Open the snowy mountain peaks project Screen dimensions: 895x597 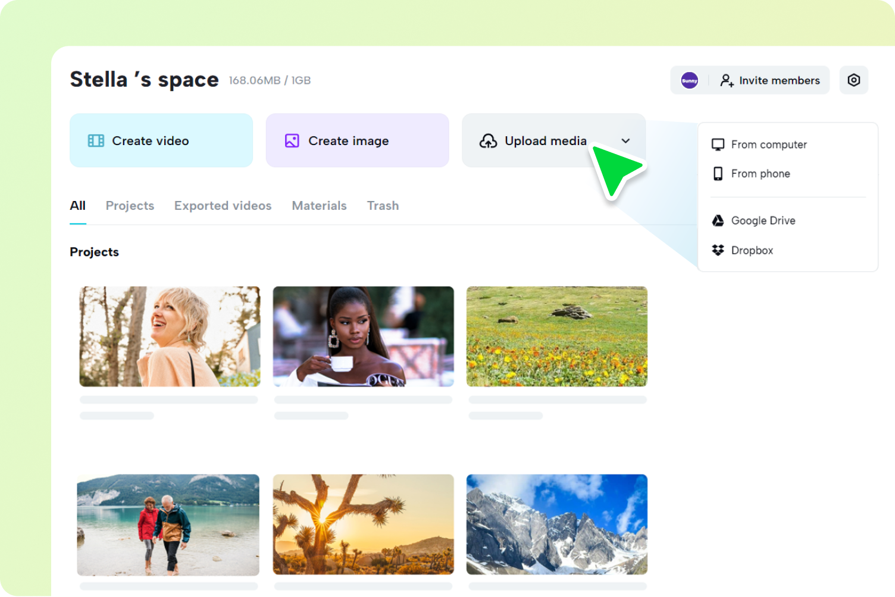(x=557, y=524)
